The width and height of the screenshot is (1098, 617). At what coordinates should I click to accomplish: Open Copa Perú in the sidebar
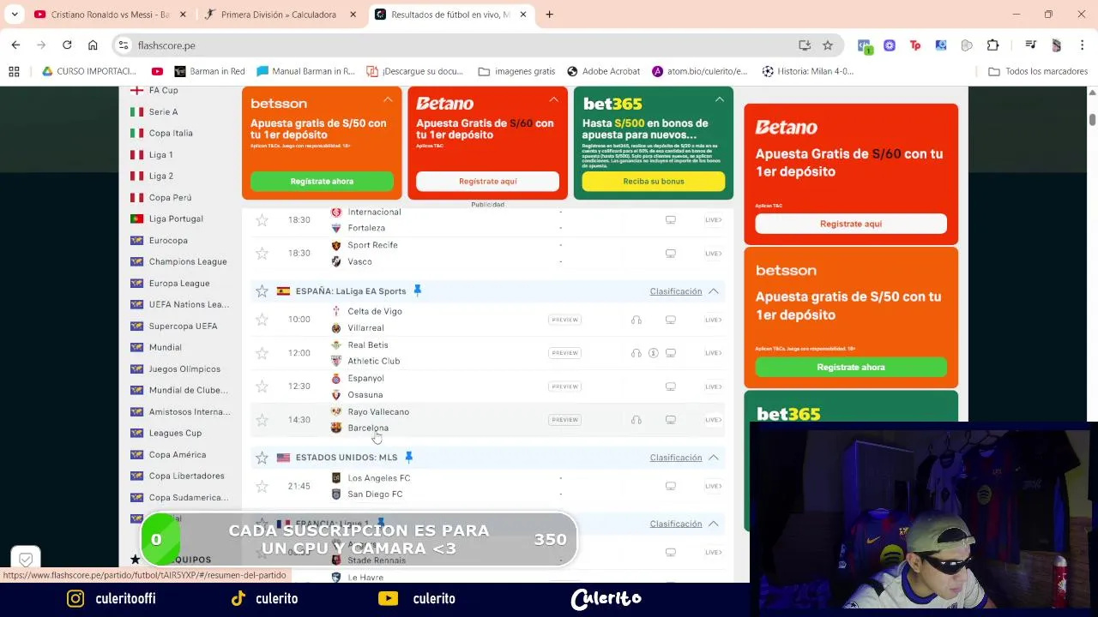[170, 197]
